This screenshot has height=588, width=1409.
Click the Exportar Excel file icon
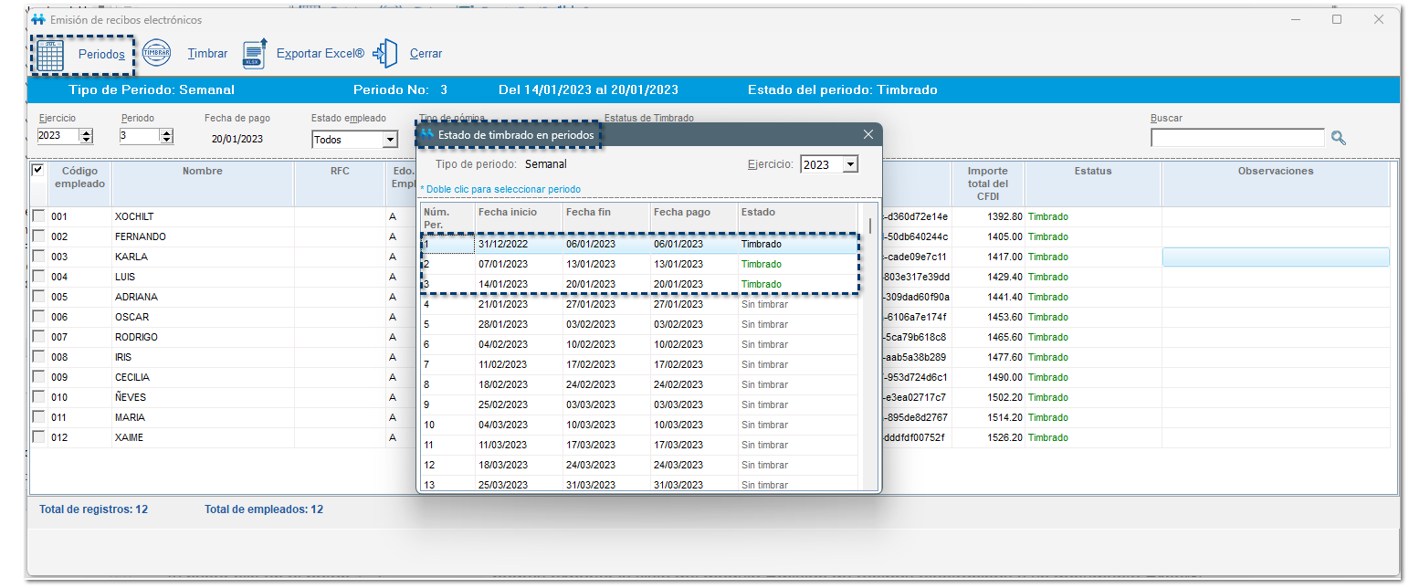click(x=254, y=54)
